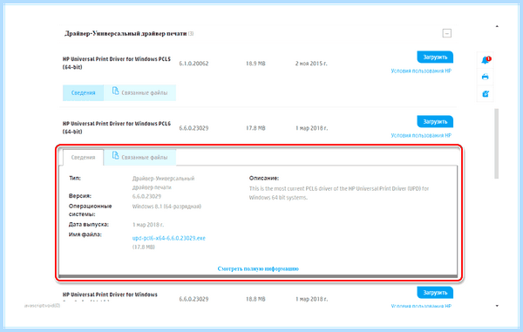
Task: Open Условия пользования HP under PCL6 driver
Action: (421, 135)
